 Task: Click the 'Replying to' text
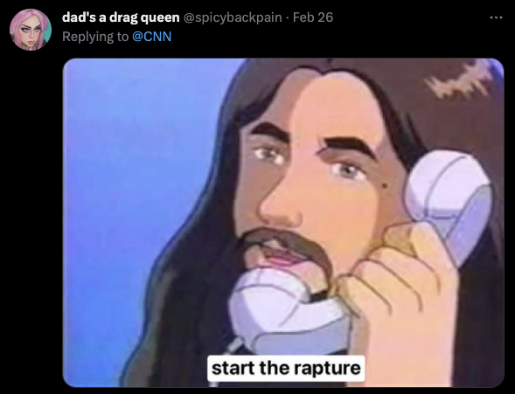95,37
